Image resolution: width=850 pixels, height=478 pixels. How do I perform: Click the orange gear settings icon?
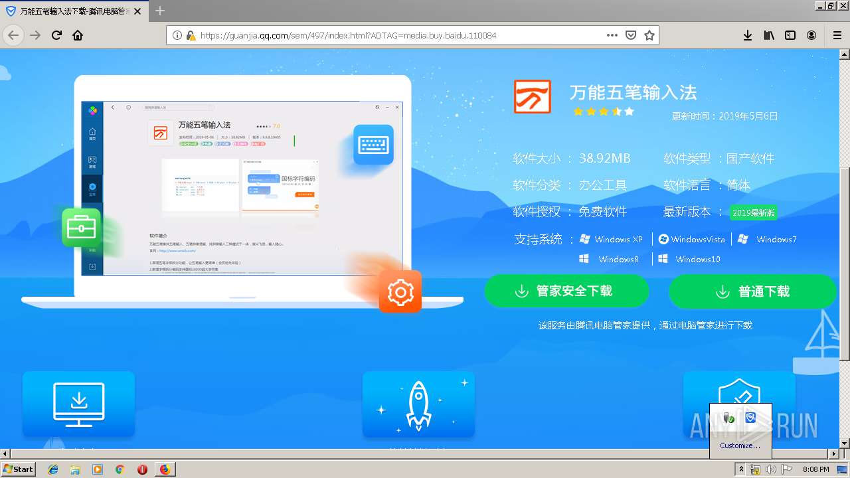tap(400, 291)
